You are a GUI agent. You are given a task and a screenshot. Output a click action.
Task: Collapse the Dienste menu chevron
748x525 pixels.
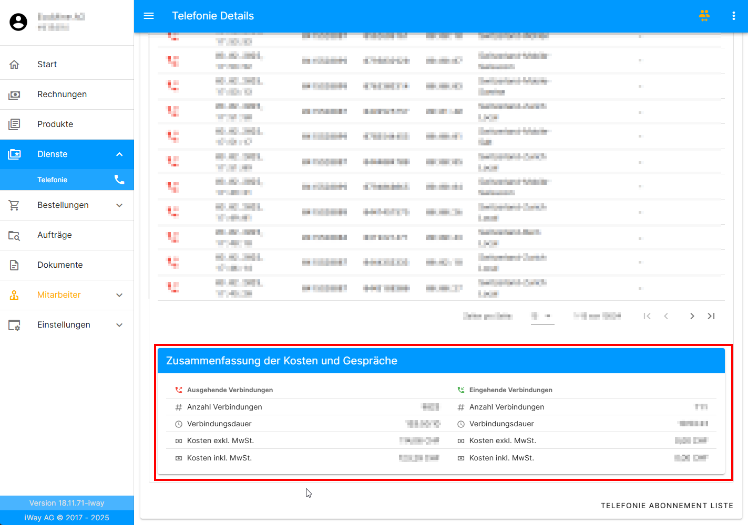119,154
